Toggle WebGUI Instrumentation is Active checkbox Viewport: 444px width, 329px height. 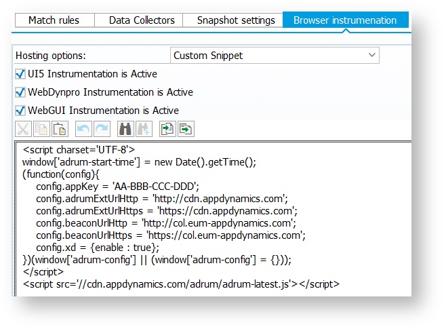pos(20,111)
